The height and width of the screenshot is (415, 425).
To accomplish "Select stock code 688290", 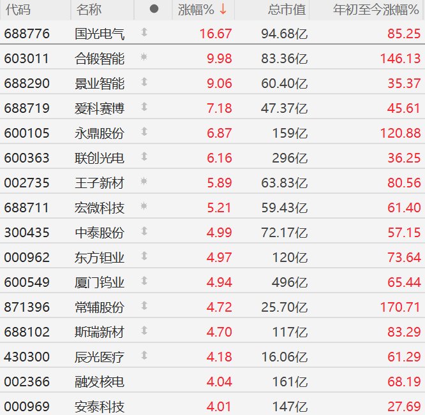I will [x=27, y=84].
